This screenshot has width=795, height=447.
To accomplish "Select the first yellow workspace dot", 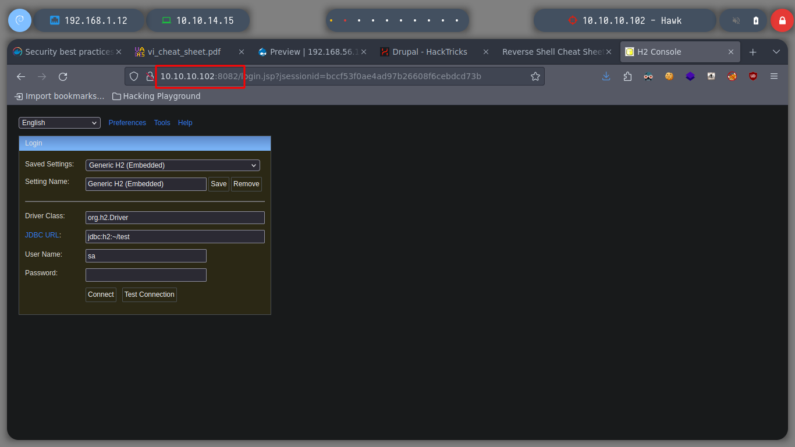I will coord(331,20).
